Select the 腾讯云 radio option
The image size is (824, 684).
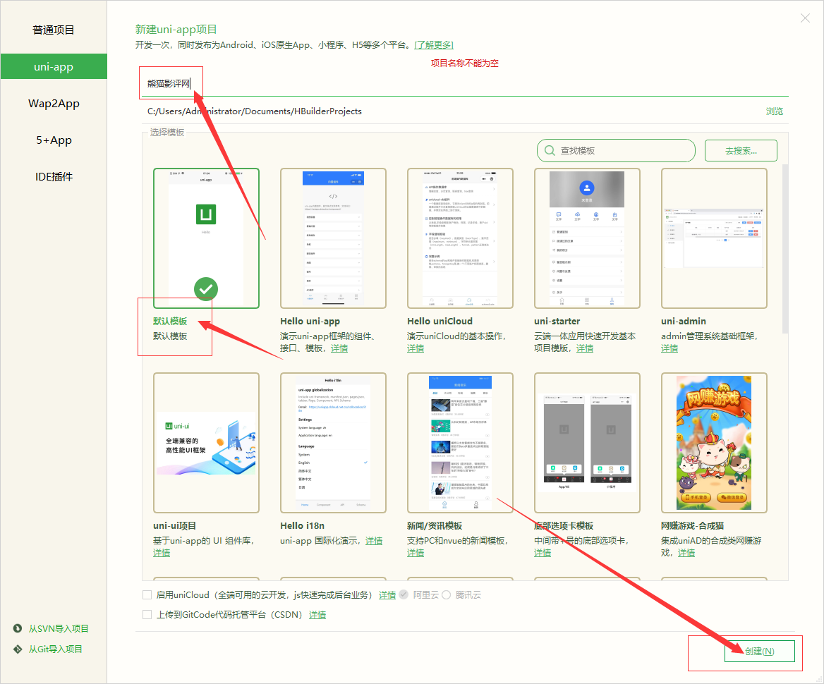(446, 594)
